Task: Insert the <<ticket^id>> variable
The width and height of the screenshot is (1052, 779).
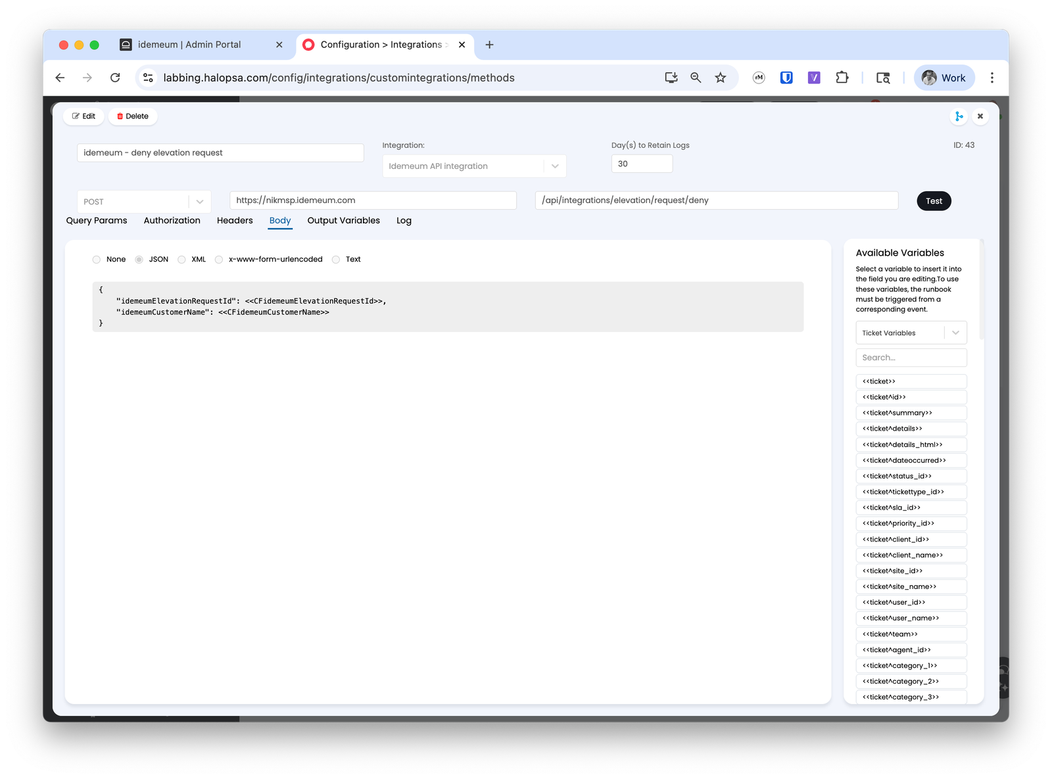Action: (911, 397)
